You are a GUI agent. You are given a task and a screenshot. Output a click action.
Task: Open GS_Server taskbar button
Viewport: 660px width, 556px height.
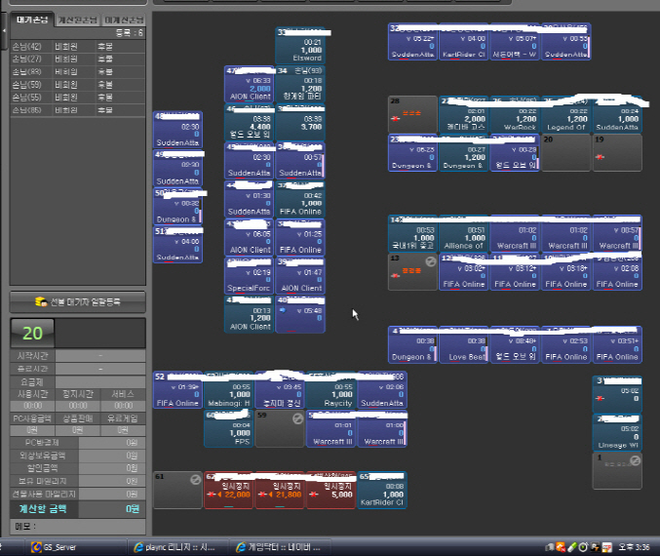pyautogui.click(x=76, y=547)
